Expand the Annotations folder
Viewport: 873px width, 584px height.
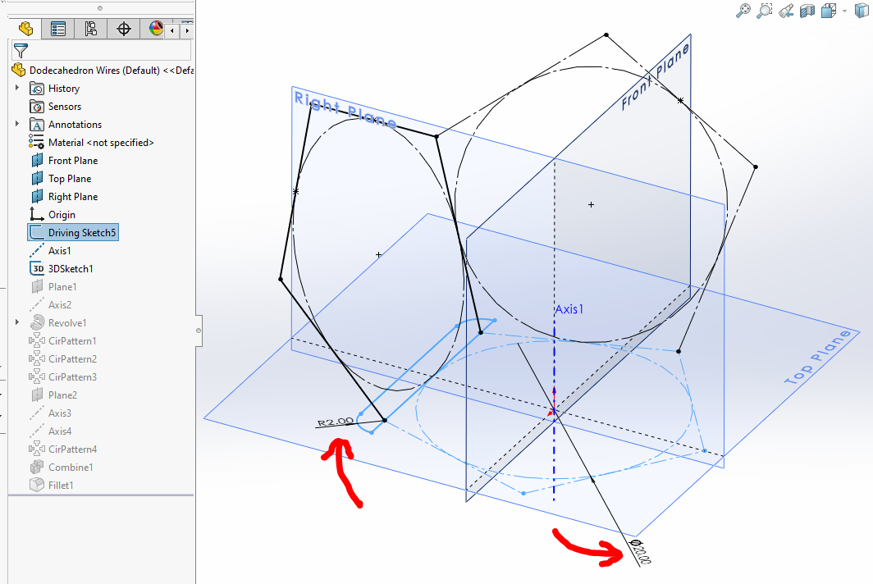17,124
